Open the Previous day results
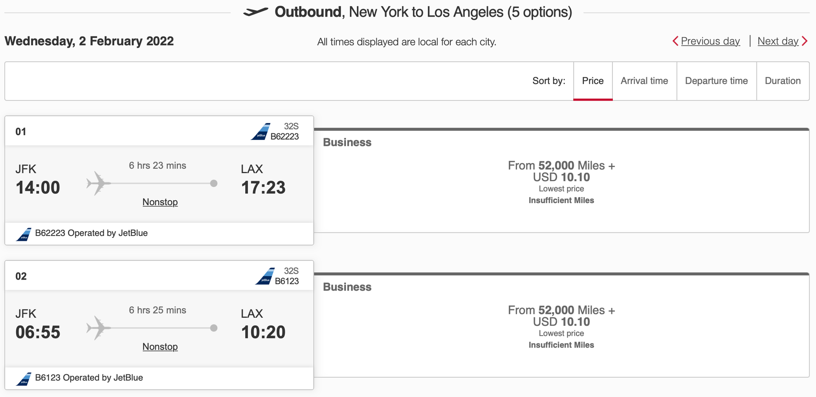The height and width of the screenshot is (397, 816). 710,41
